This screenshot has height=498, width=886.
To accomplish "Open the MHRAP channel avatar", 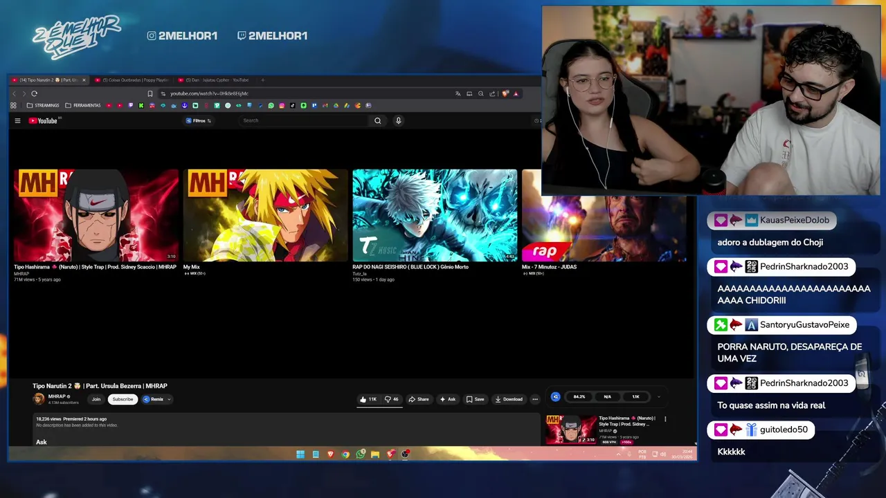I will [39, 399].
